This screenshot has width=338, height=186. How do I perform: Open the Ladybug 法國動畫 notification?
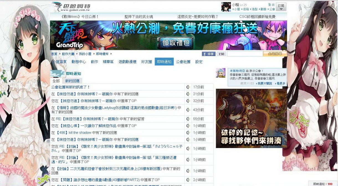click(116, 110)
